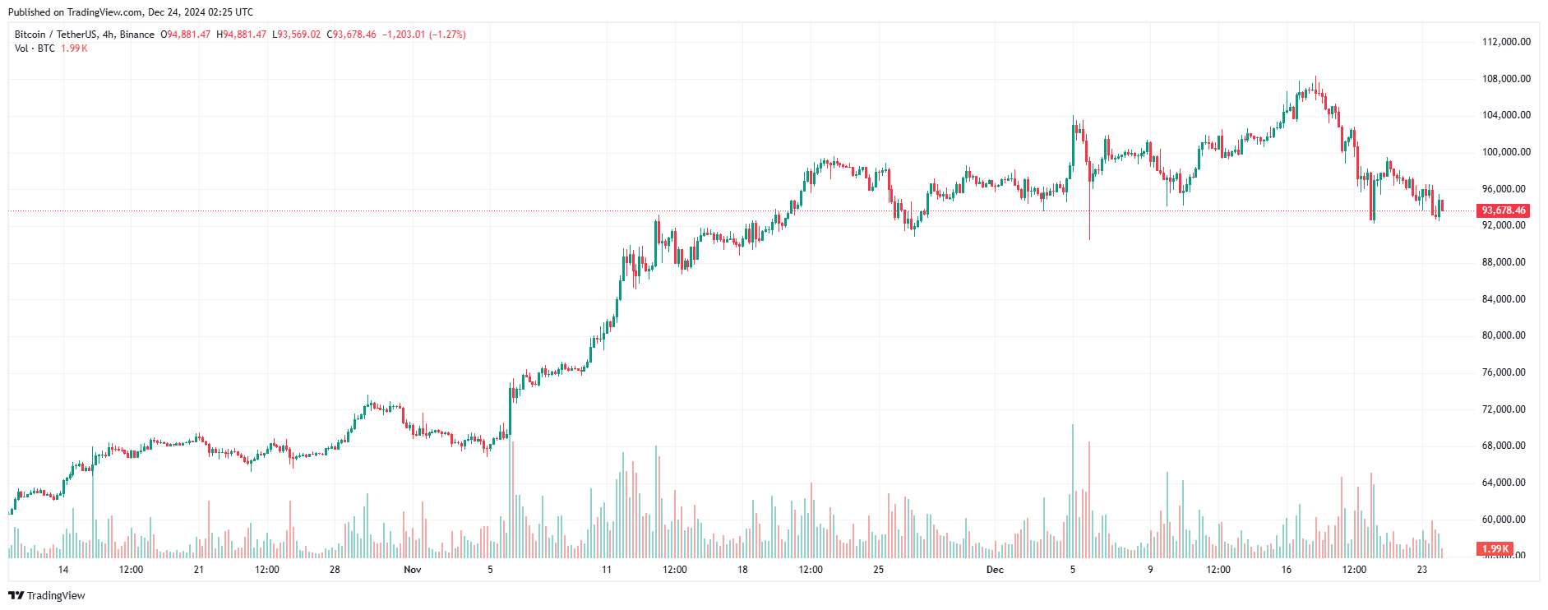
Task: Click the 4h interval label in the header
Action: click(109, 35)
